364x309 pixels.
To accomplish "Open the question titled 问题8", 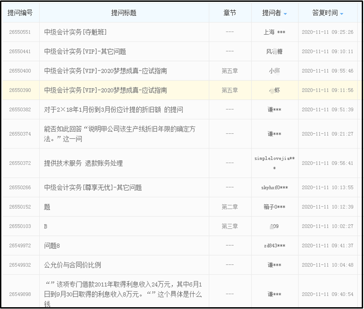I will click(x=52, y=245).
